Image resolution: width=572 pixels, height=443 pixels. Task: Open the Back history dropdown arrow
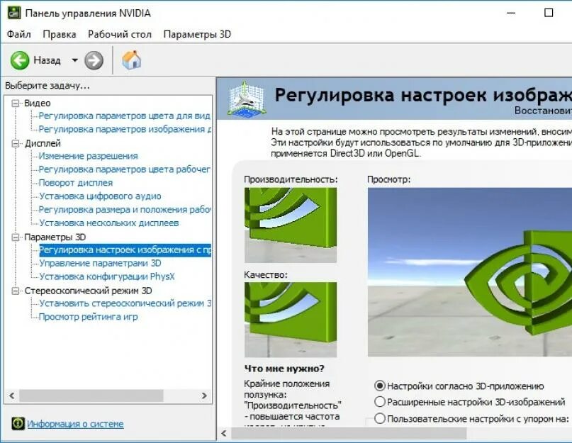click(x=74, y=60)
